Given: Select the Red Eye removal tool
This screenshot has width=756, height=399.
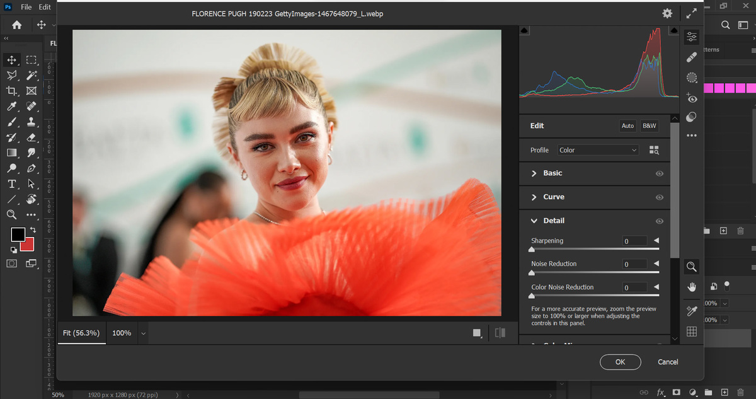Looking at the screenshot, I should click(692, 98).
